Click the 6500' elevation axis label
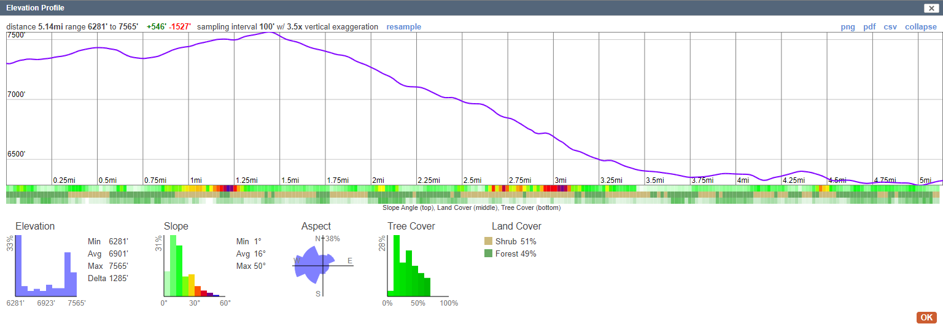This screenshot has width=943, height=329. tap(17, 154)
